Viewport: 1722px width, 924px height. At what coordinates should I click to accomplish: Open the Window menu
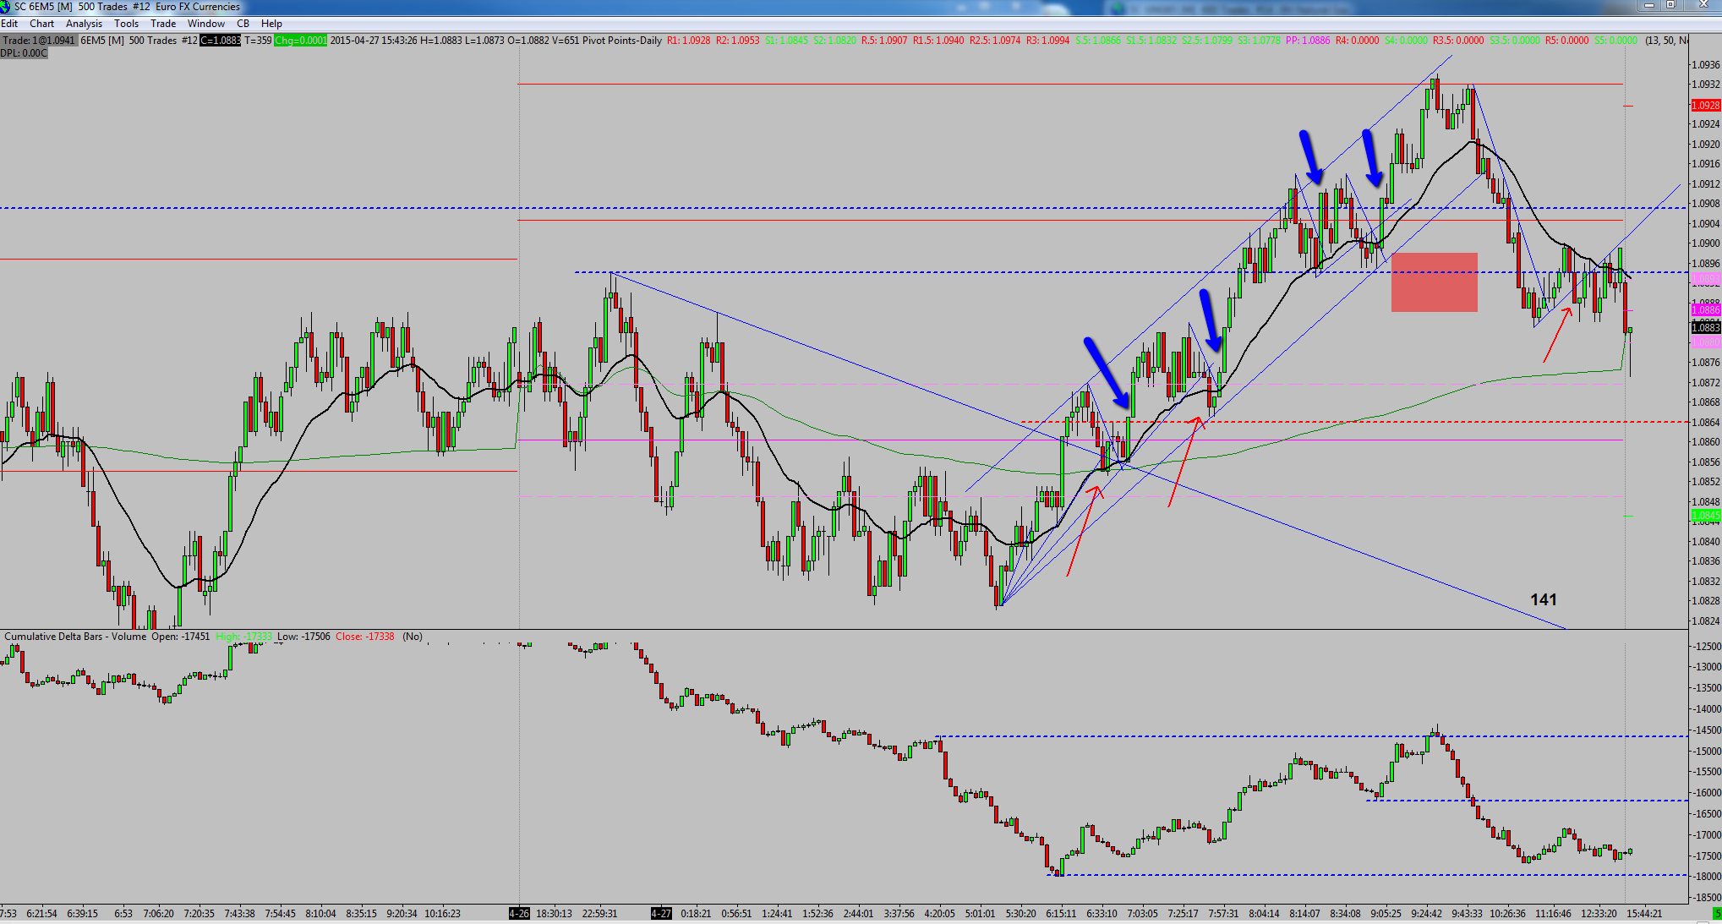click(x=206, y=24)
